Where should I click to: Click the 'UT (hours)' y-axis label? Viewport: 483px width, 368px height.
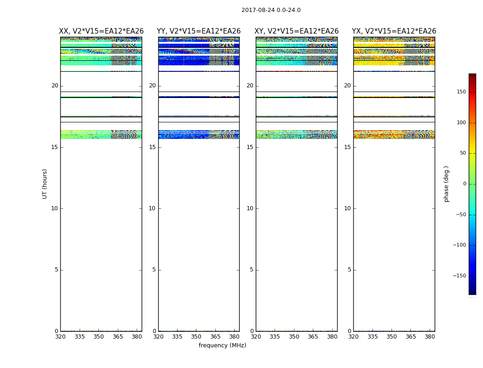[x=45, y=184]
